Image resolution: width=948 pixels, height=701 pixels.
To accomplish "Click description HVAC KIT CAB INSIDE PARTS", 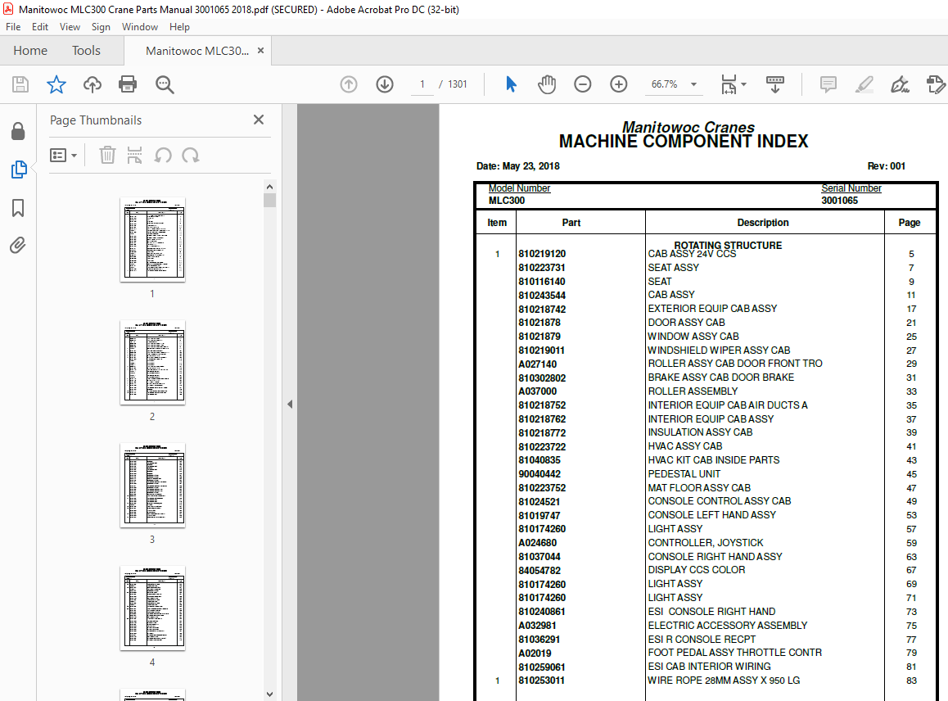I will coord(713,460).
